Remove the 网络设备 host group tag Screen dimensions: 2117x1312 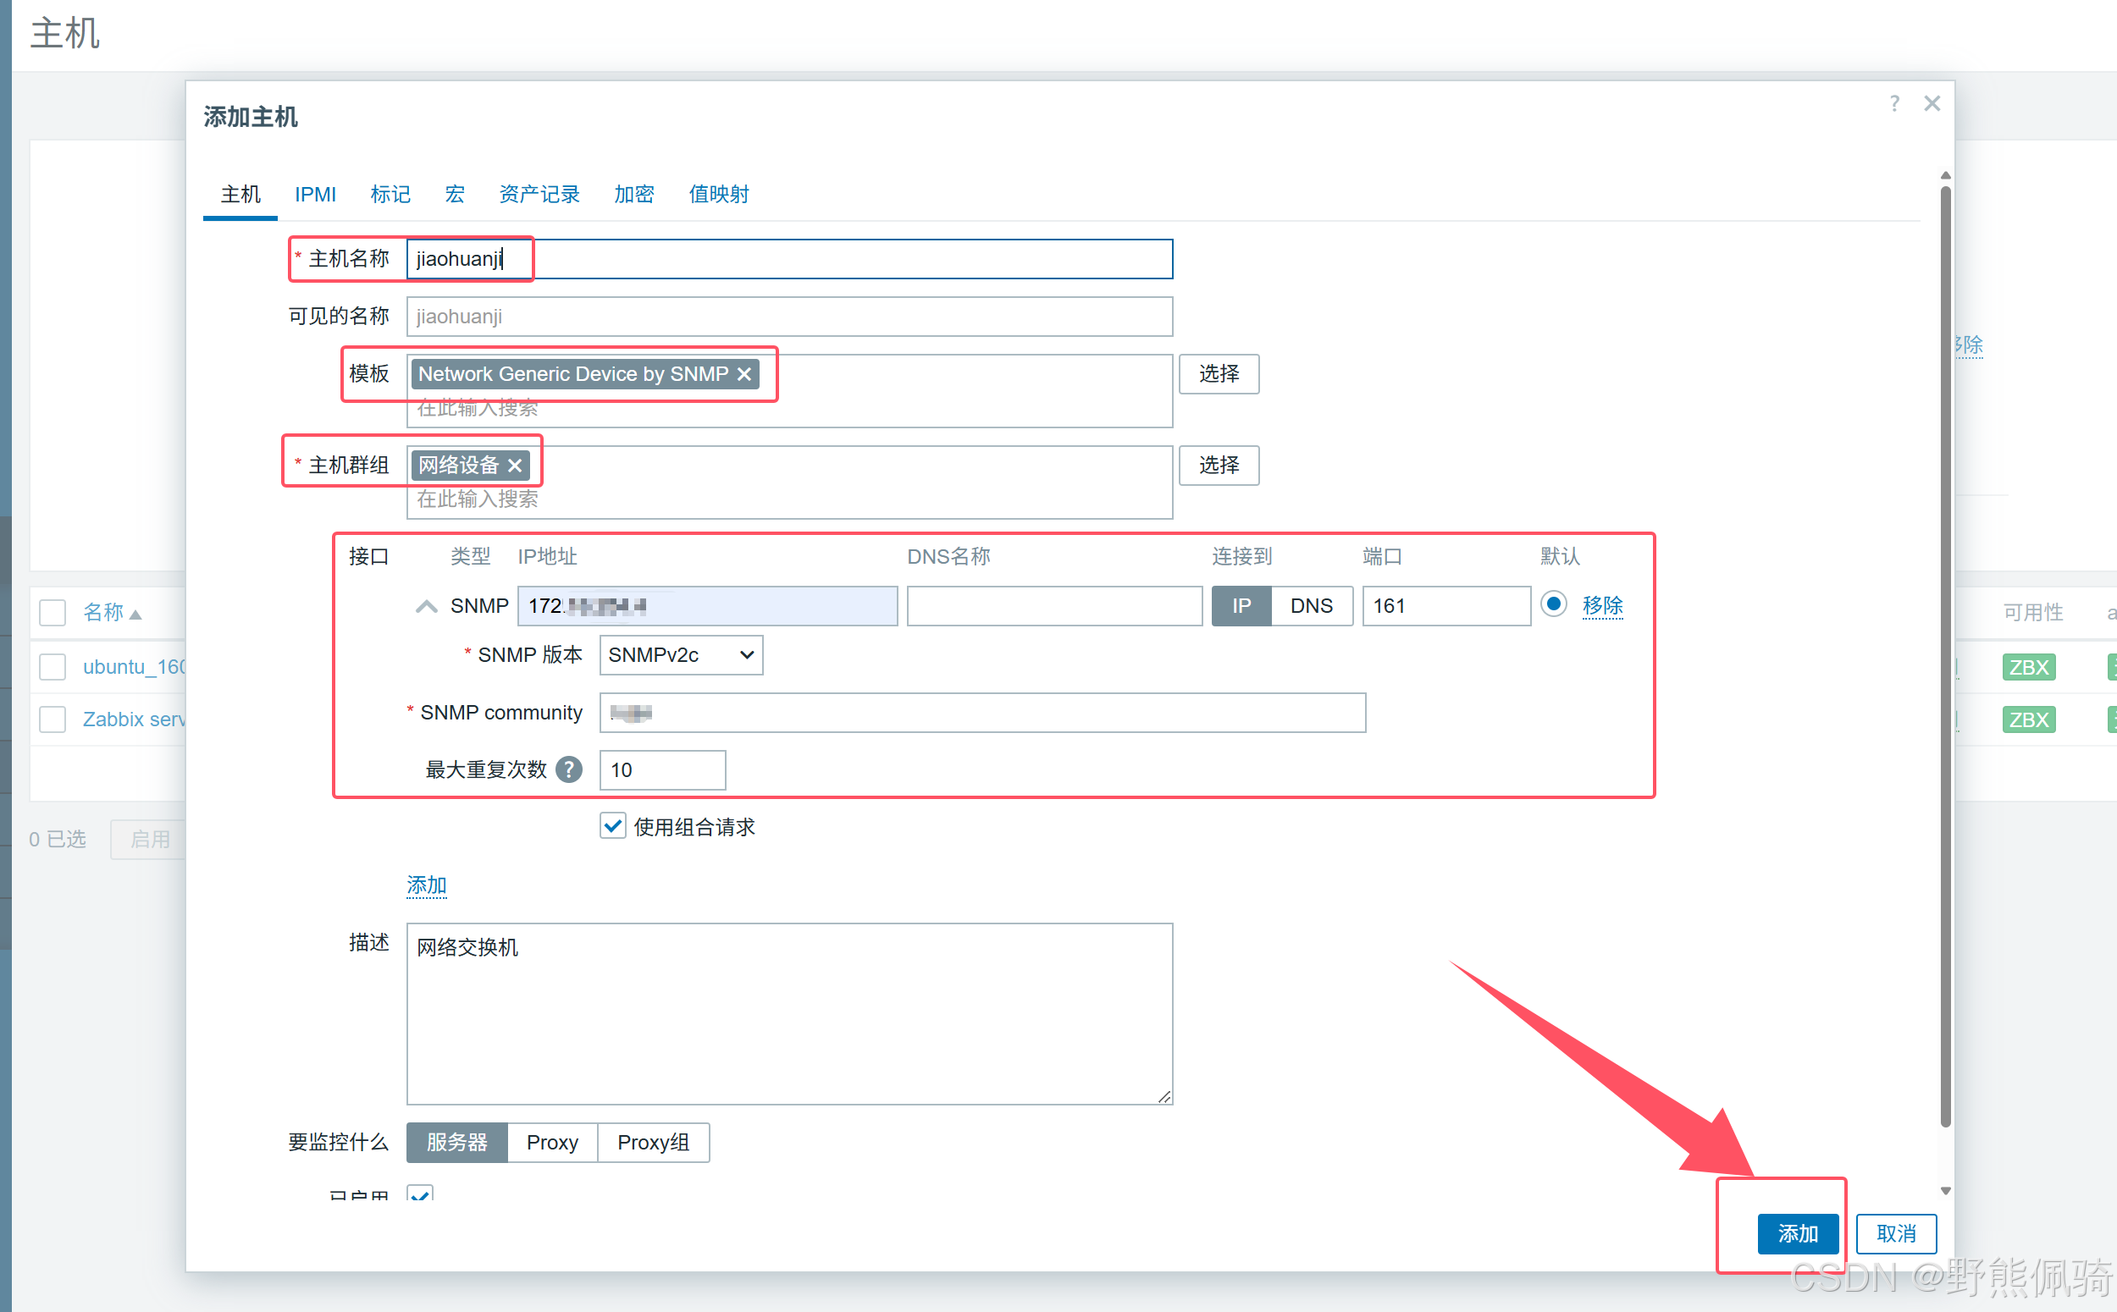point(515,466)
